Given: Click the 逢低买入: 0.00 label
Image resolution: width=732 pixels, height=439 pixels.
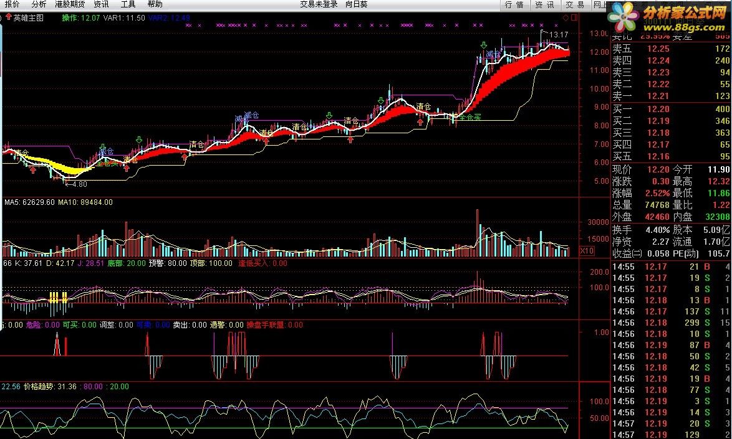Looking at the screenshot, I should (x=263, y=263).
